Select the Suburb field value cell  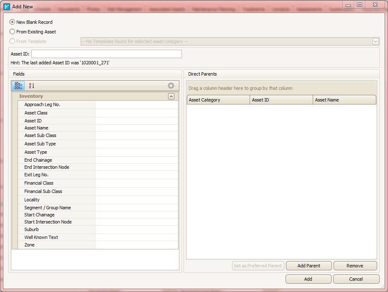(x=136, y=229)
